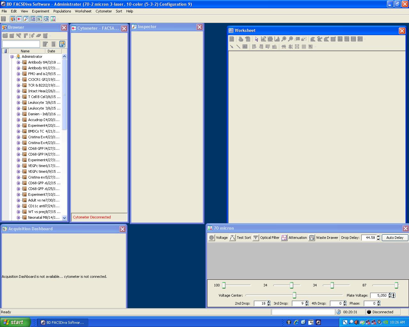Click the Browser list scroll-down arrow
Screen dimensions: 409x327
click(x=64, y=218)
